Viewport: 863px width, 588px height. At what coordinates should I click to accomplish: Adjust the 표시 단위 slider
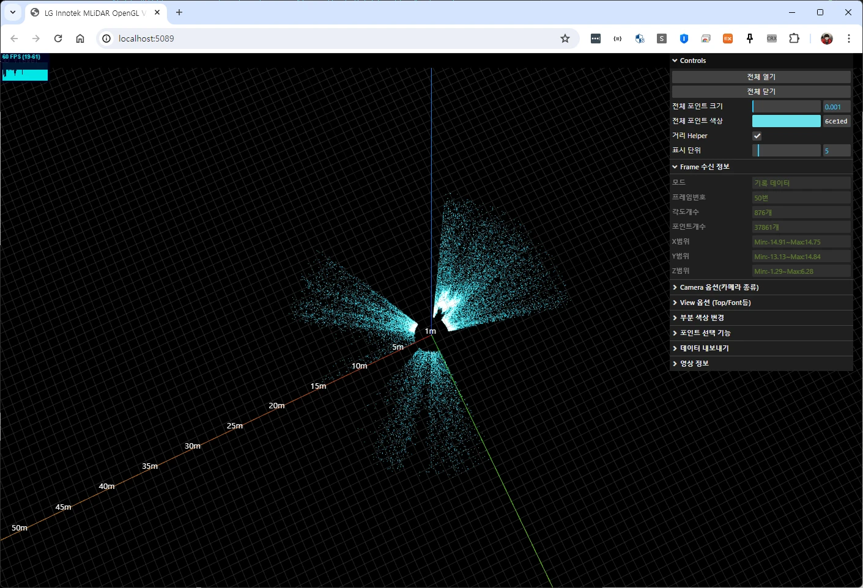787,150
